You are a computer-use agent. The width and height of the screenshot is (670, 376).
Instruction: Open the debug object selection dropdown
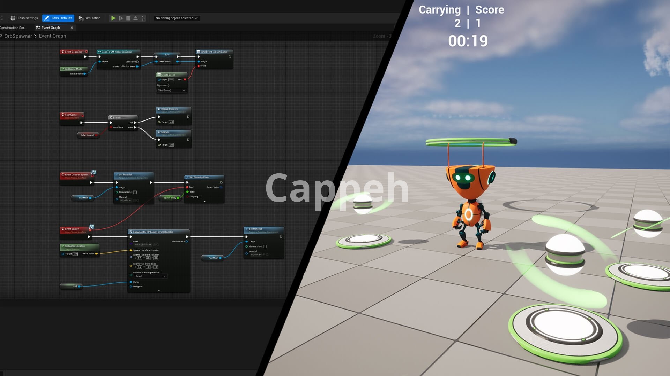(x=177, y=18)
